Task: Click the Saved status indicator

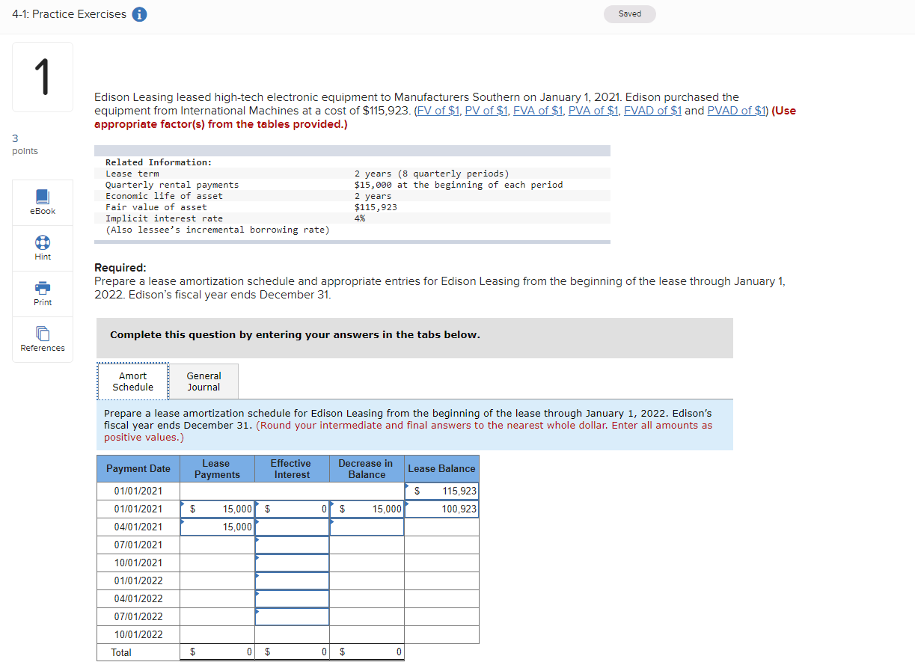Action: click(629, 13)
